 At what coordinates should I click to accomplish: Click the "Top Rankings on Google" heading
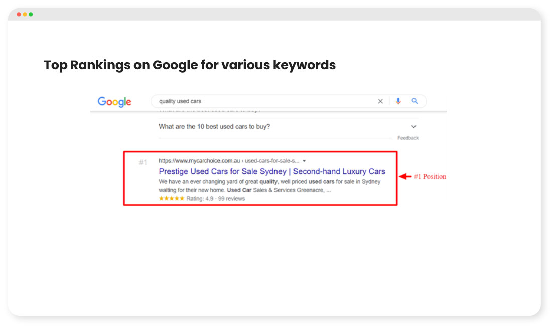tap(190, 65)
